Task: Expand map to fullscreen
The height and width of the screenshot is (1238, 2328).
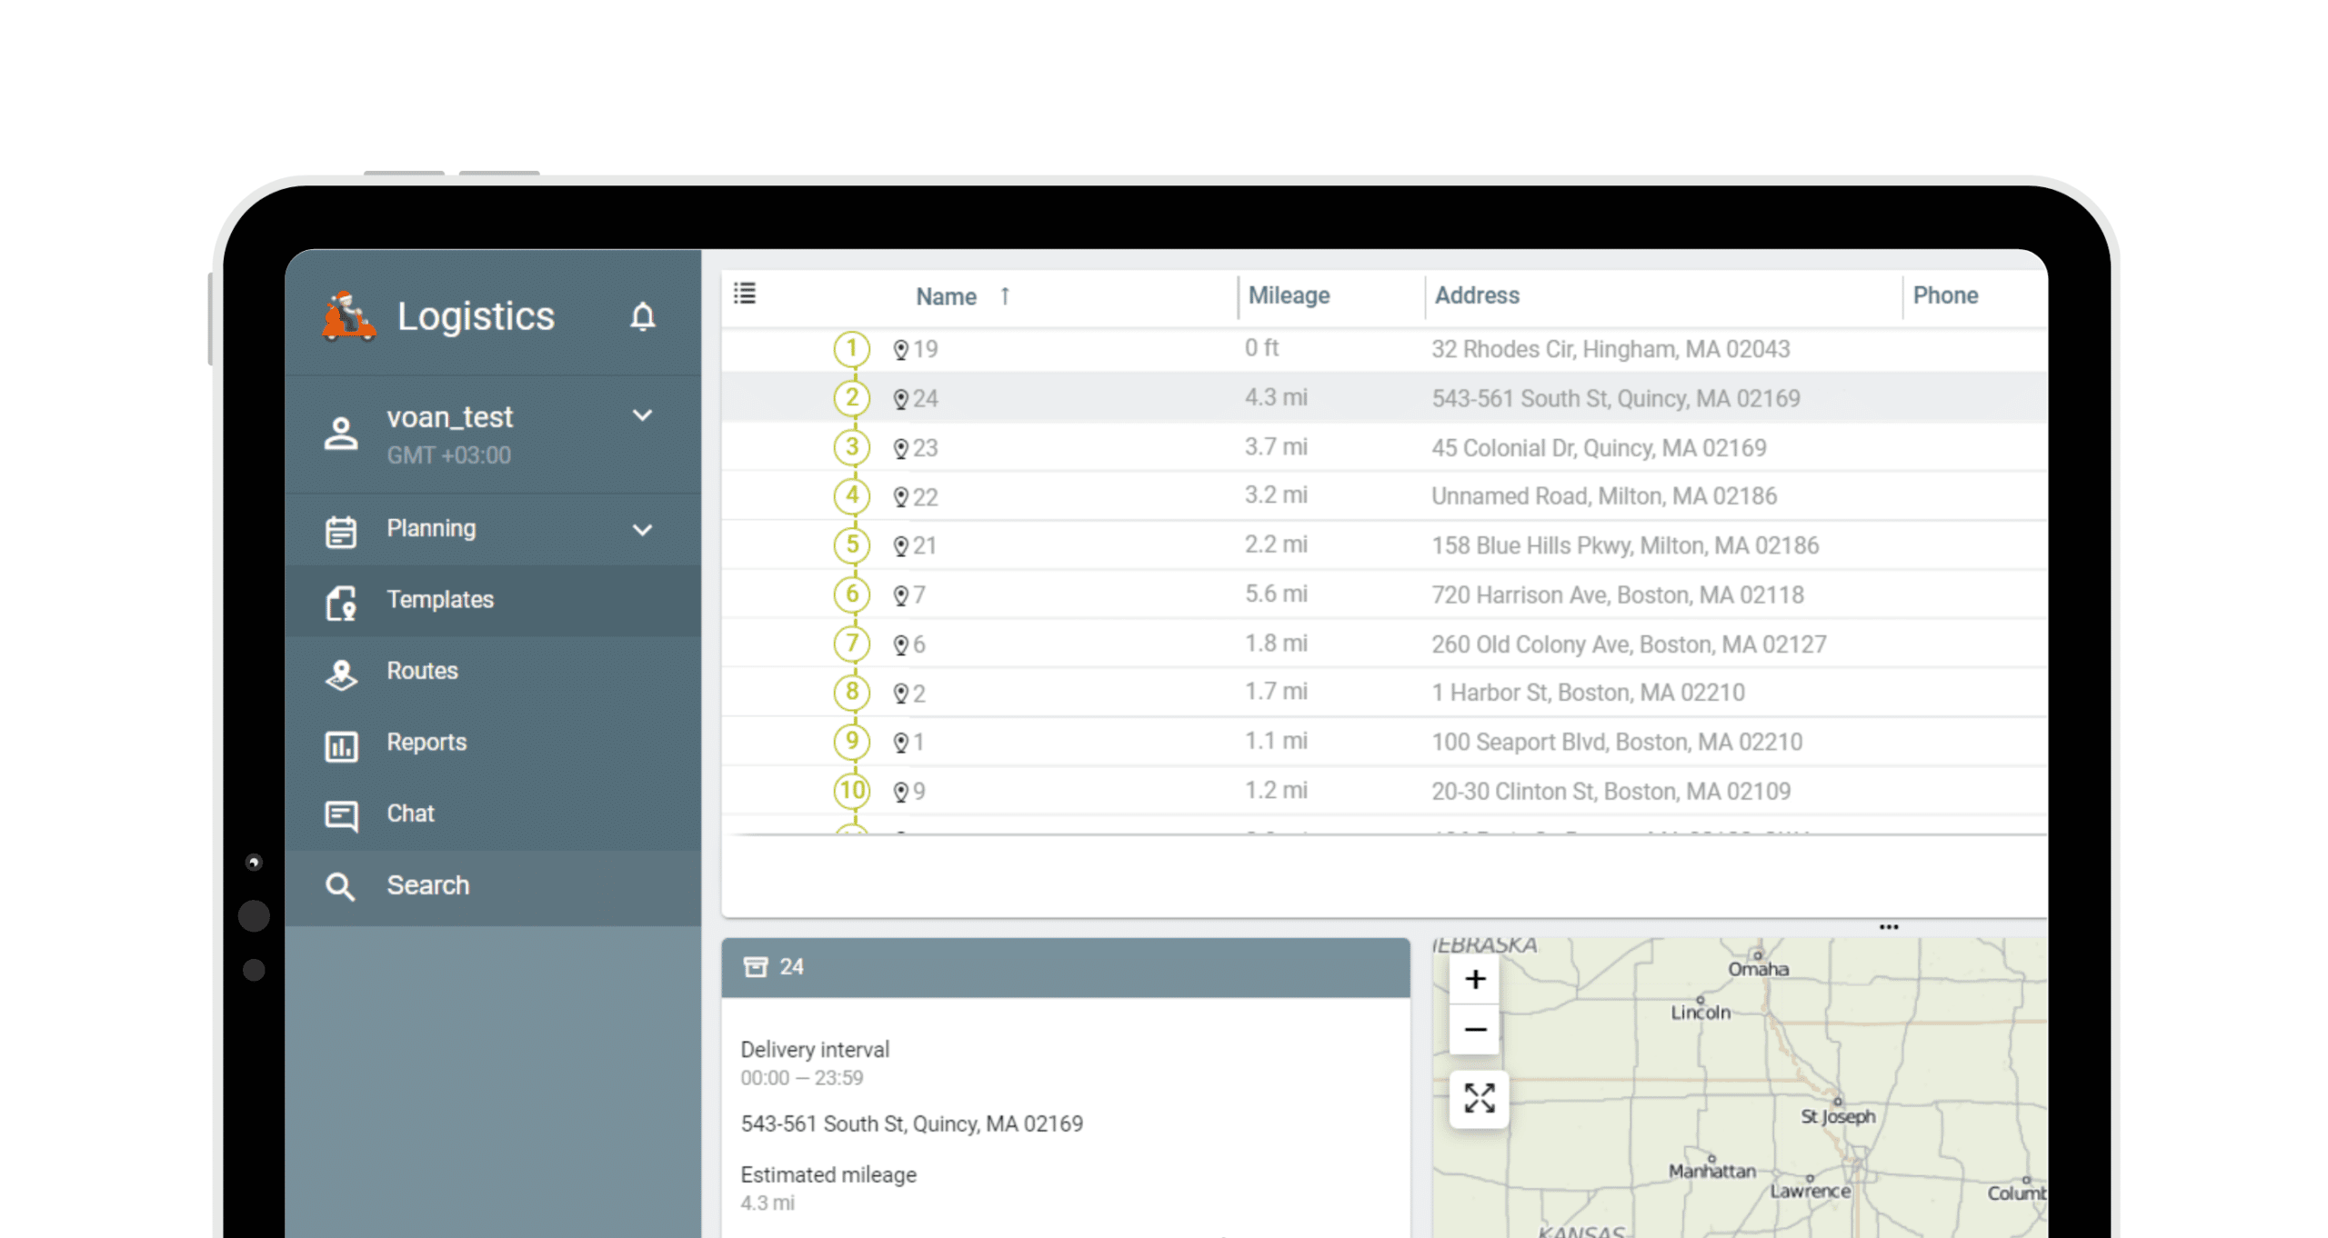Action: click(x=1479, y=1098)
